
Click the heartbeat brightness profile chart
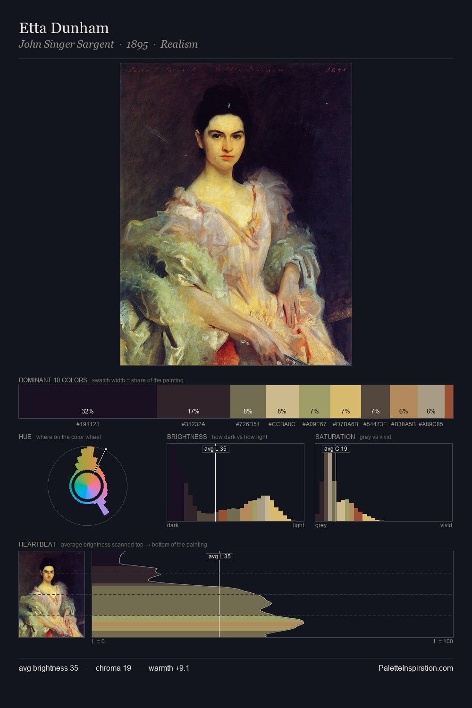pos(272,594)
